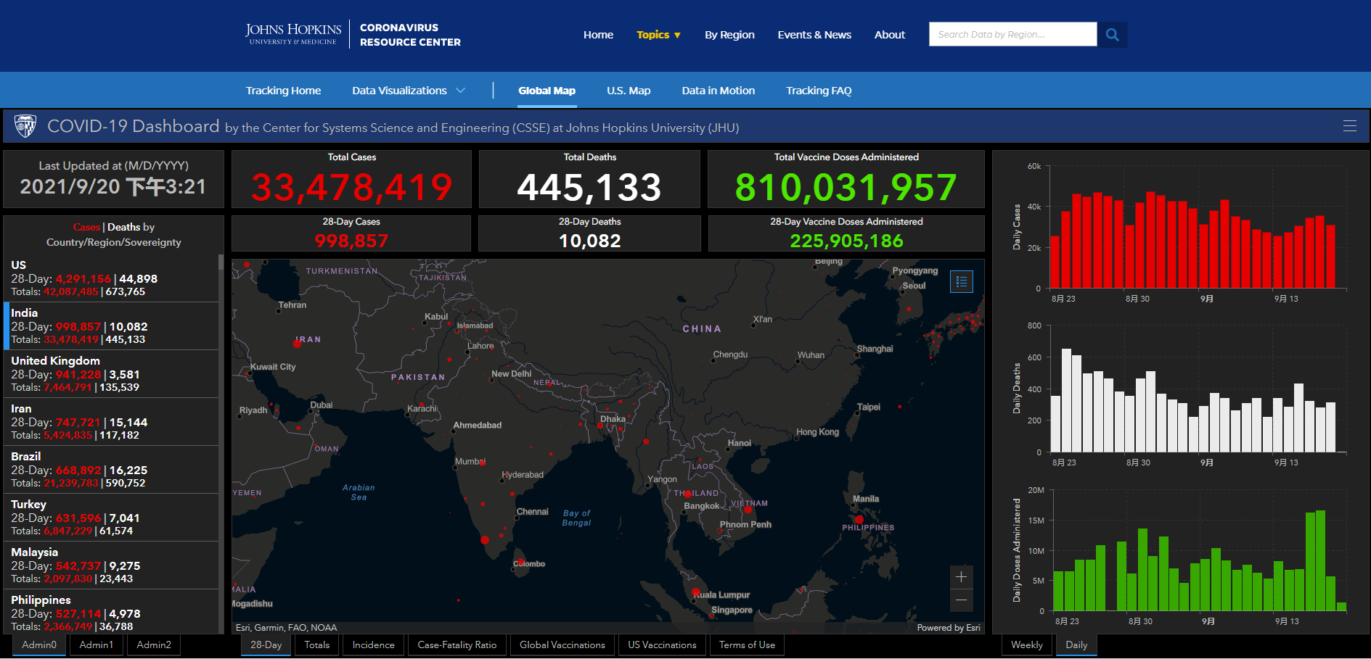Viewport: 1371px width, 659px height.
Task: Expand the Data Visualizations dropdown
Action: pyautogui.click(x=408, y=91)
